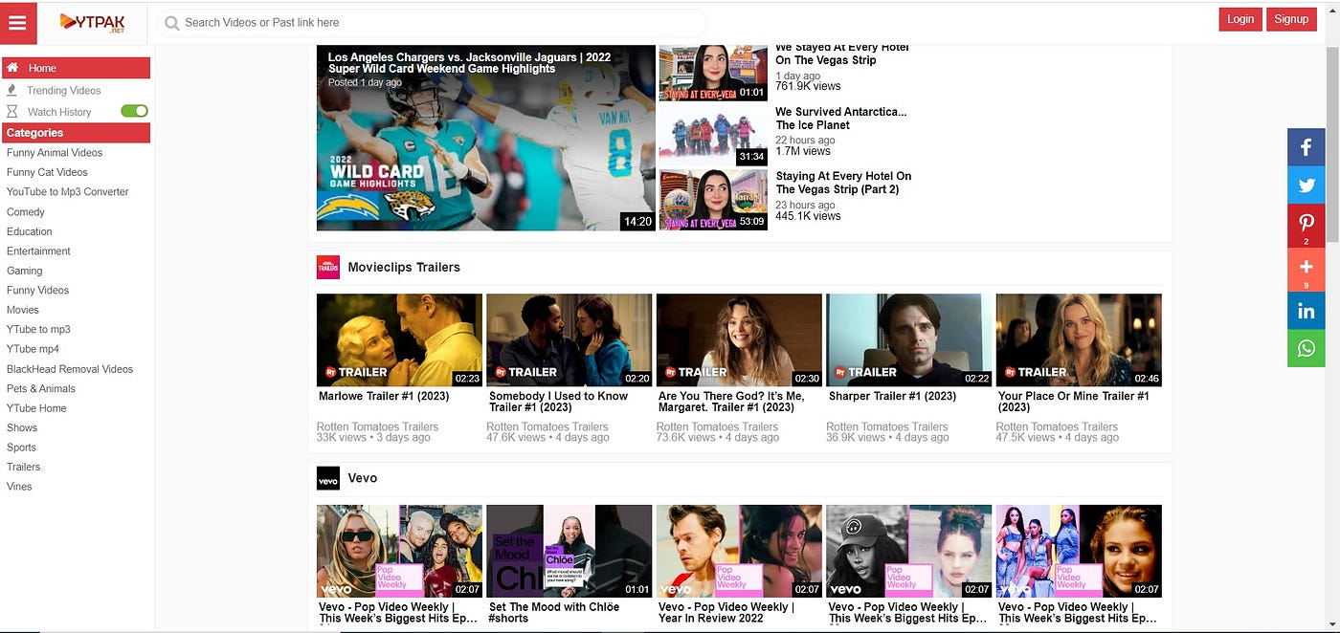Play Sharper Trailer #1 thumbnail

[909, 339]
